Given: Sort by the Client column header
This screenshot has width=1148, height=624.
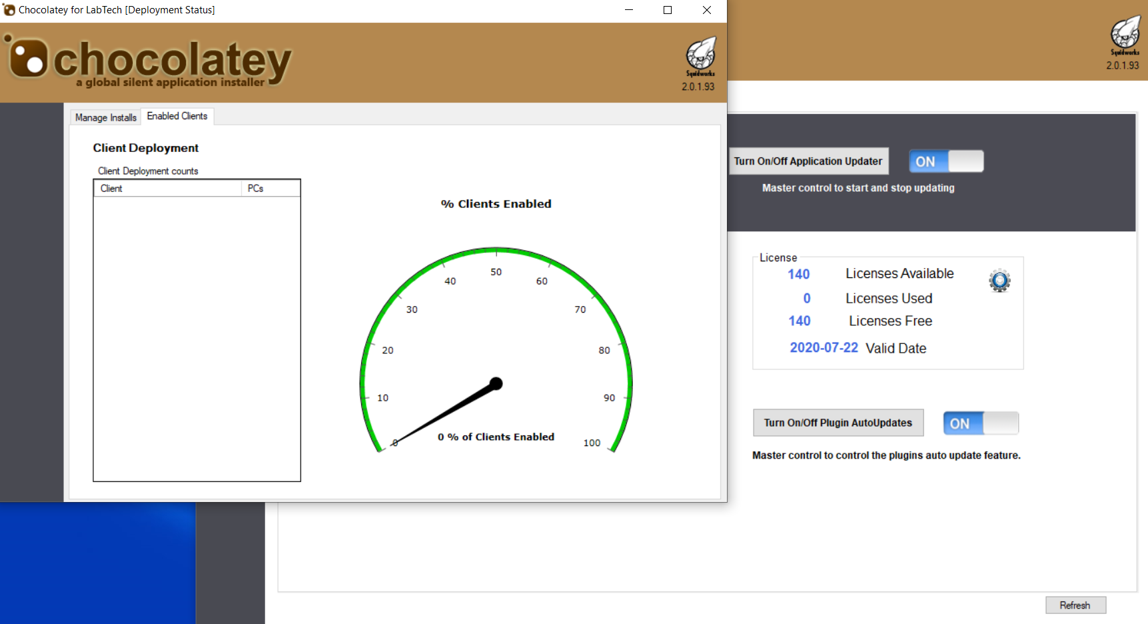Looking at the screenshot, I should pos(167,189).
